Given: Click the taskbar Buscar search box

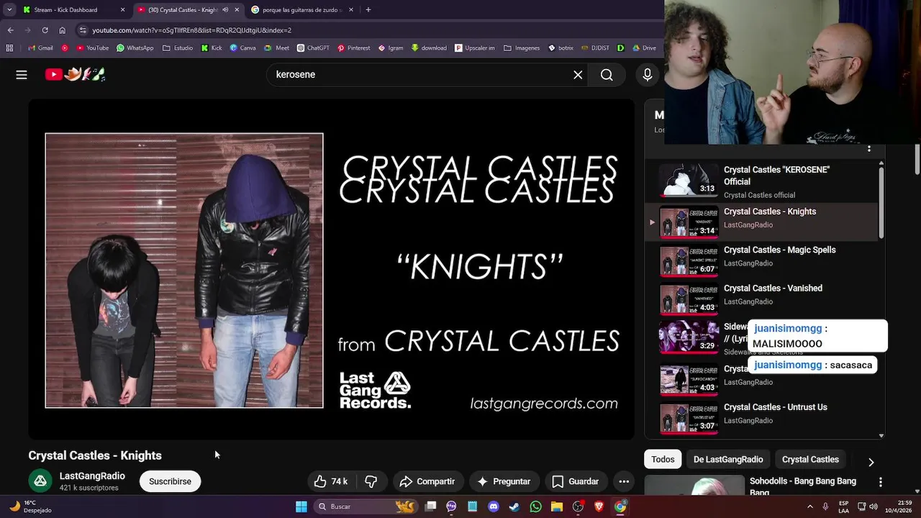Looking at the screenshot, I should pos(367,506).
